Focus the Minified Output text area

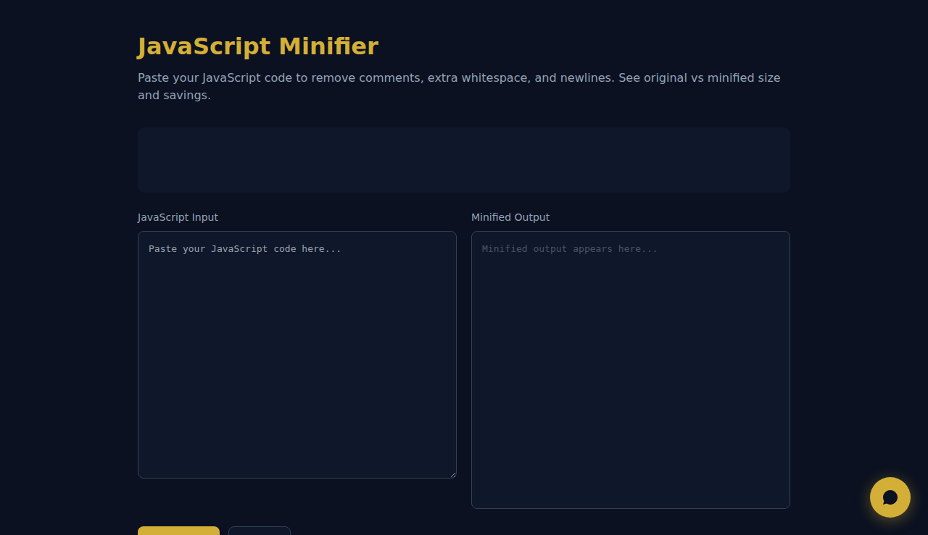coord(631,370)
